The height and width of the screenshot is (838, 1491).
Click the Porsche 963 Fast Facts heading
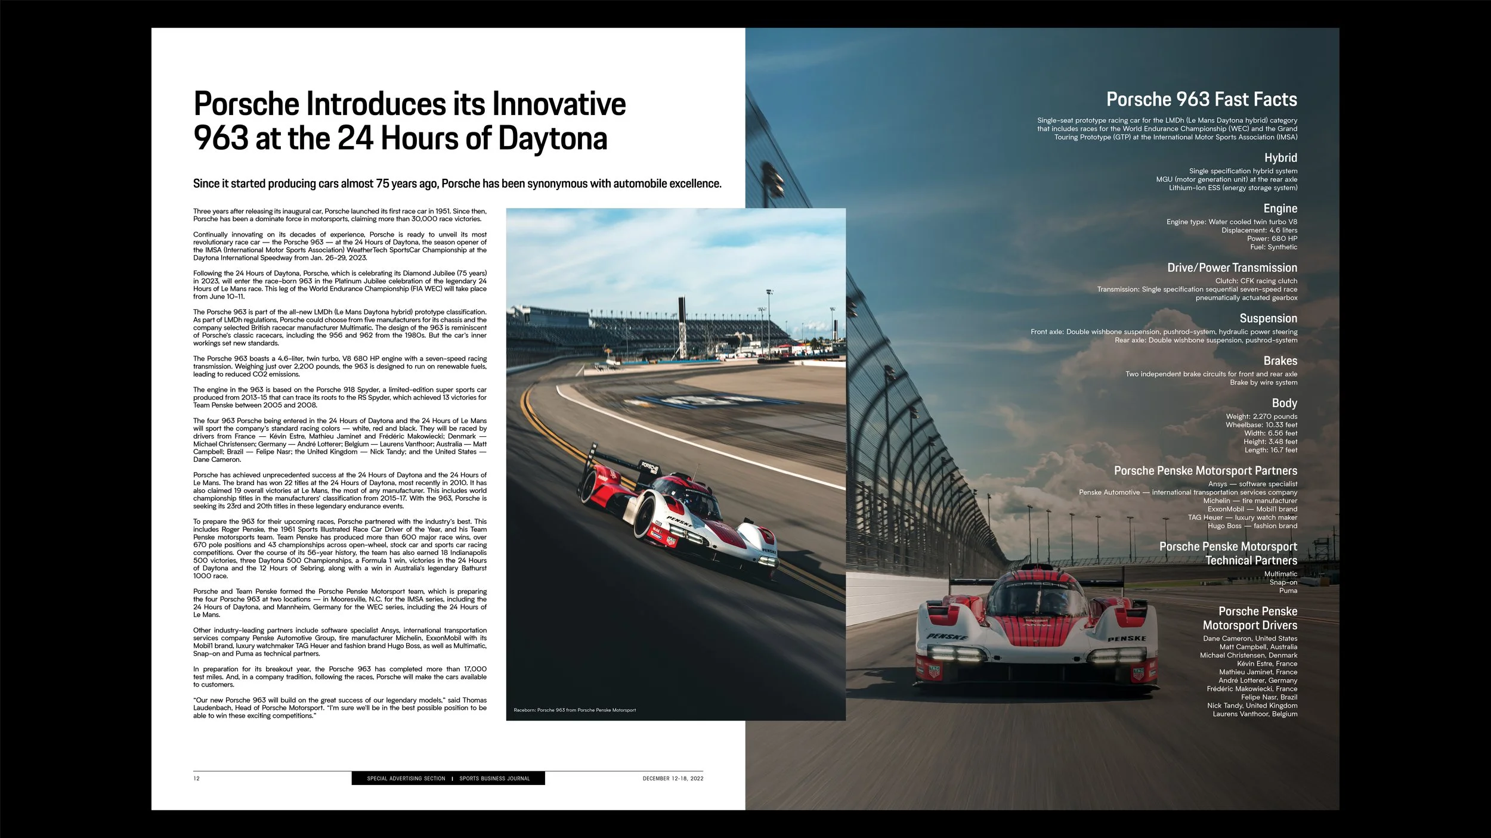click(x=1201, y=100)
